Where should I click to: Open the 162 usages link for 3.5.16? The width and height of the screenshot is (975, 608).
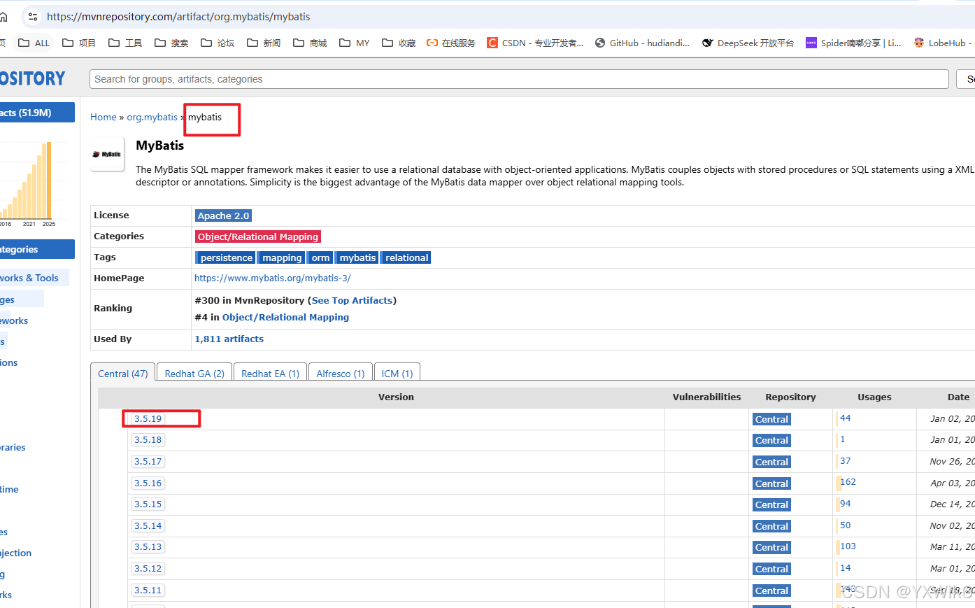[848, 481]
